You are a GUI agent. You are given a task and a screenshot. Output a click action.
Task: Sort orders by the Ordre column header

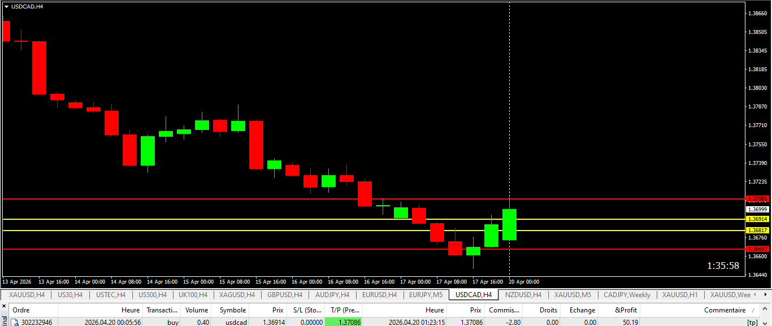[x=33, y=310]
